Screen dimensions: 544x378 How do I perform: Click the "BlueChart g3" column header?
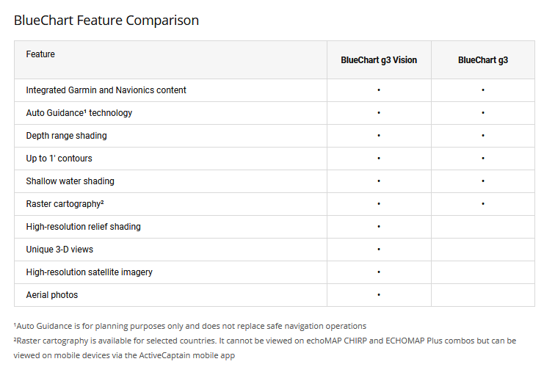[483, 60]
